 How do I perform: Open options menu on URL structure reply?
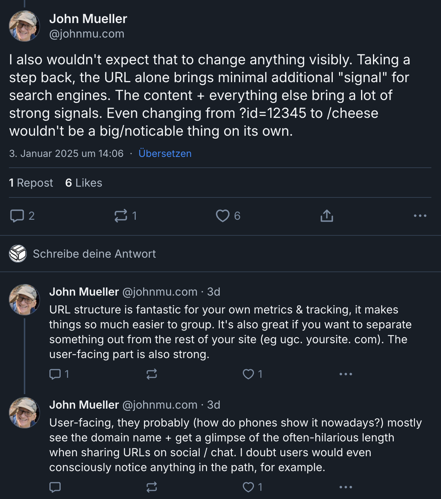click(346, 374)
